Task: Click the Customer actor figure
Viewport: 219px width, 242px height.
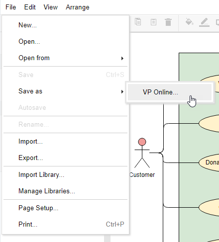Action: tap(142, 153)
